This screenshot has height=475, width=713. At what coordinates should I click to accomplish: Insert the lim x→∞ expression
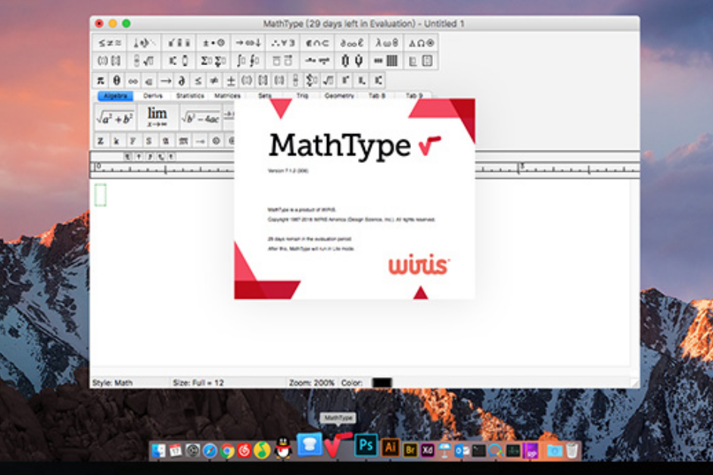click(x=157, y=118)
